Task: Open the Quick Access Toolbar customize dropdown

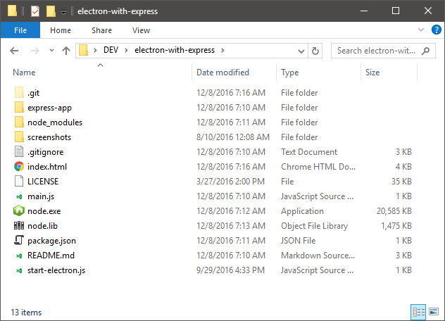Action: [64, 12]
